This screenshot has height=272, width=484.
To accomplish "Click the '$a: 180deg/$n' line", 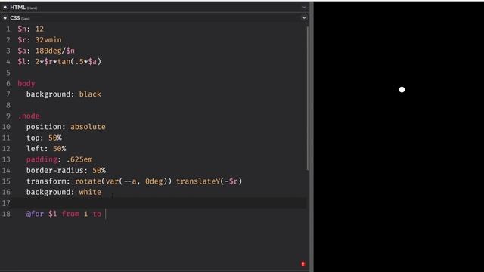I will [46, 51].
